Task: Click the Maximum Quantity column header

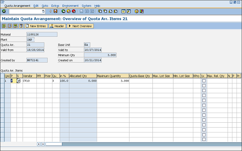Action: click(113, 76)
